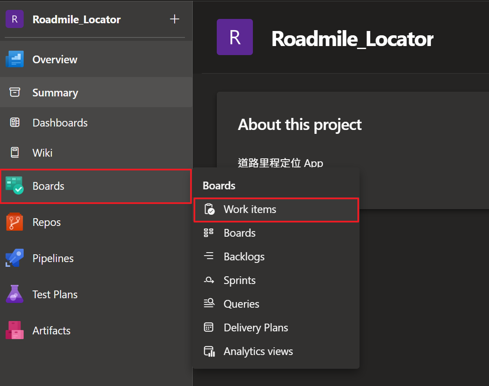Click the Boards hub icon in sidebar
This screenshot has width=489, height=386.
[15, 186]
